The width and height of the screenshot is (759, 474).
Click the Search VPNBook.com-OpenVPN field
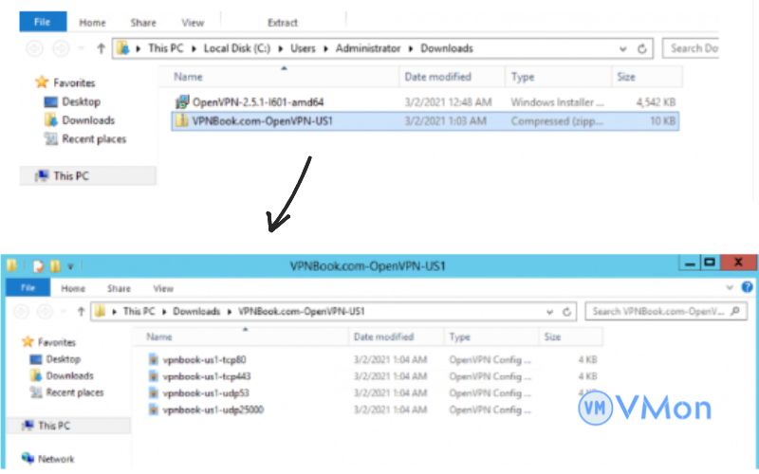666,312
